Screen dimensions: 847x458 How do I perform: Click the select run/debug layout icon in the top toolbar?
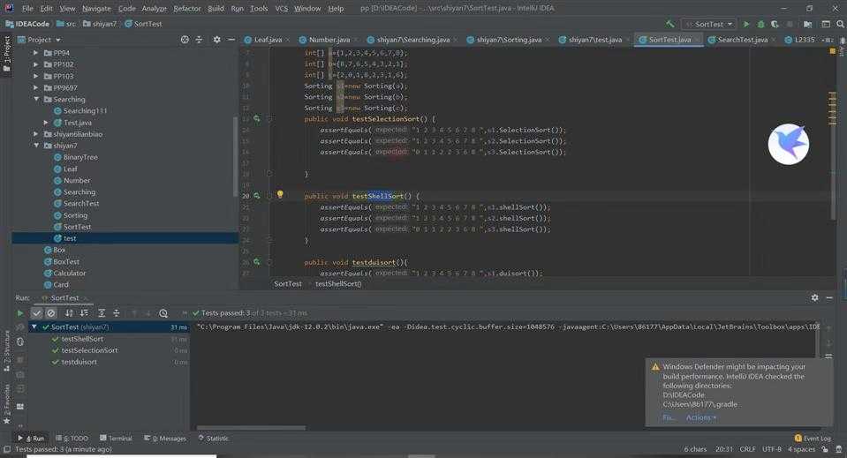coord(826,24)
